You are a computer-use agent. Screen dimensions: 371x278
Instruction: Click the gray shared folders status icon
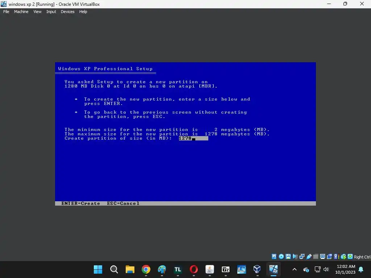pos(316,257)
